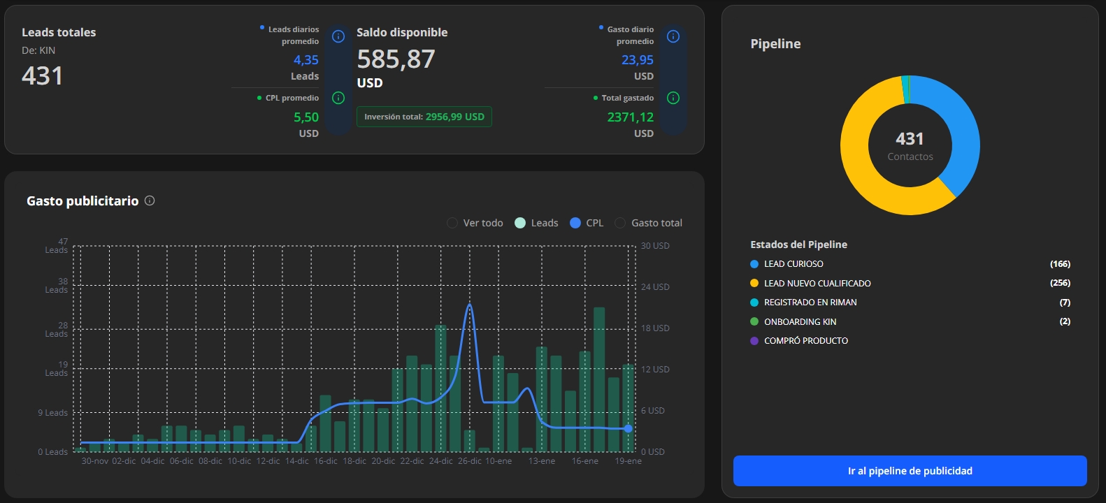Open info tooltip next to Gasto publicitario
Viewport: 1106px width, 503px height.
click(150, 201)
